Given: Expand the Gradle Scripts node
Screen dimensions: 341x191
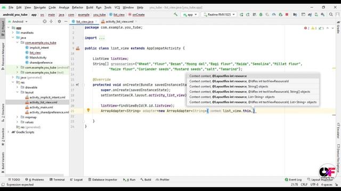Looking at the screenshot, I should pyautogui.click(x=9, y=132).
